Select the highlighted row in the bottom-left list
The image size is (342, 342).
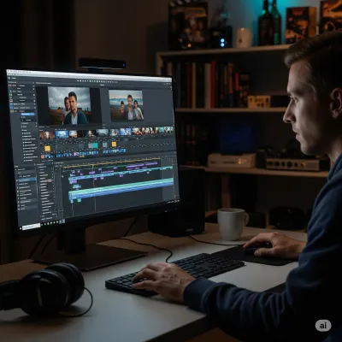click(x=27, y=180)
